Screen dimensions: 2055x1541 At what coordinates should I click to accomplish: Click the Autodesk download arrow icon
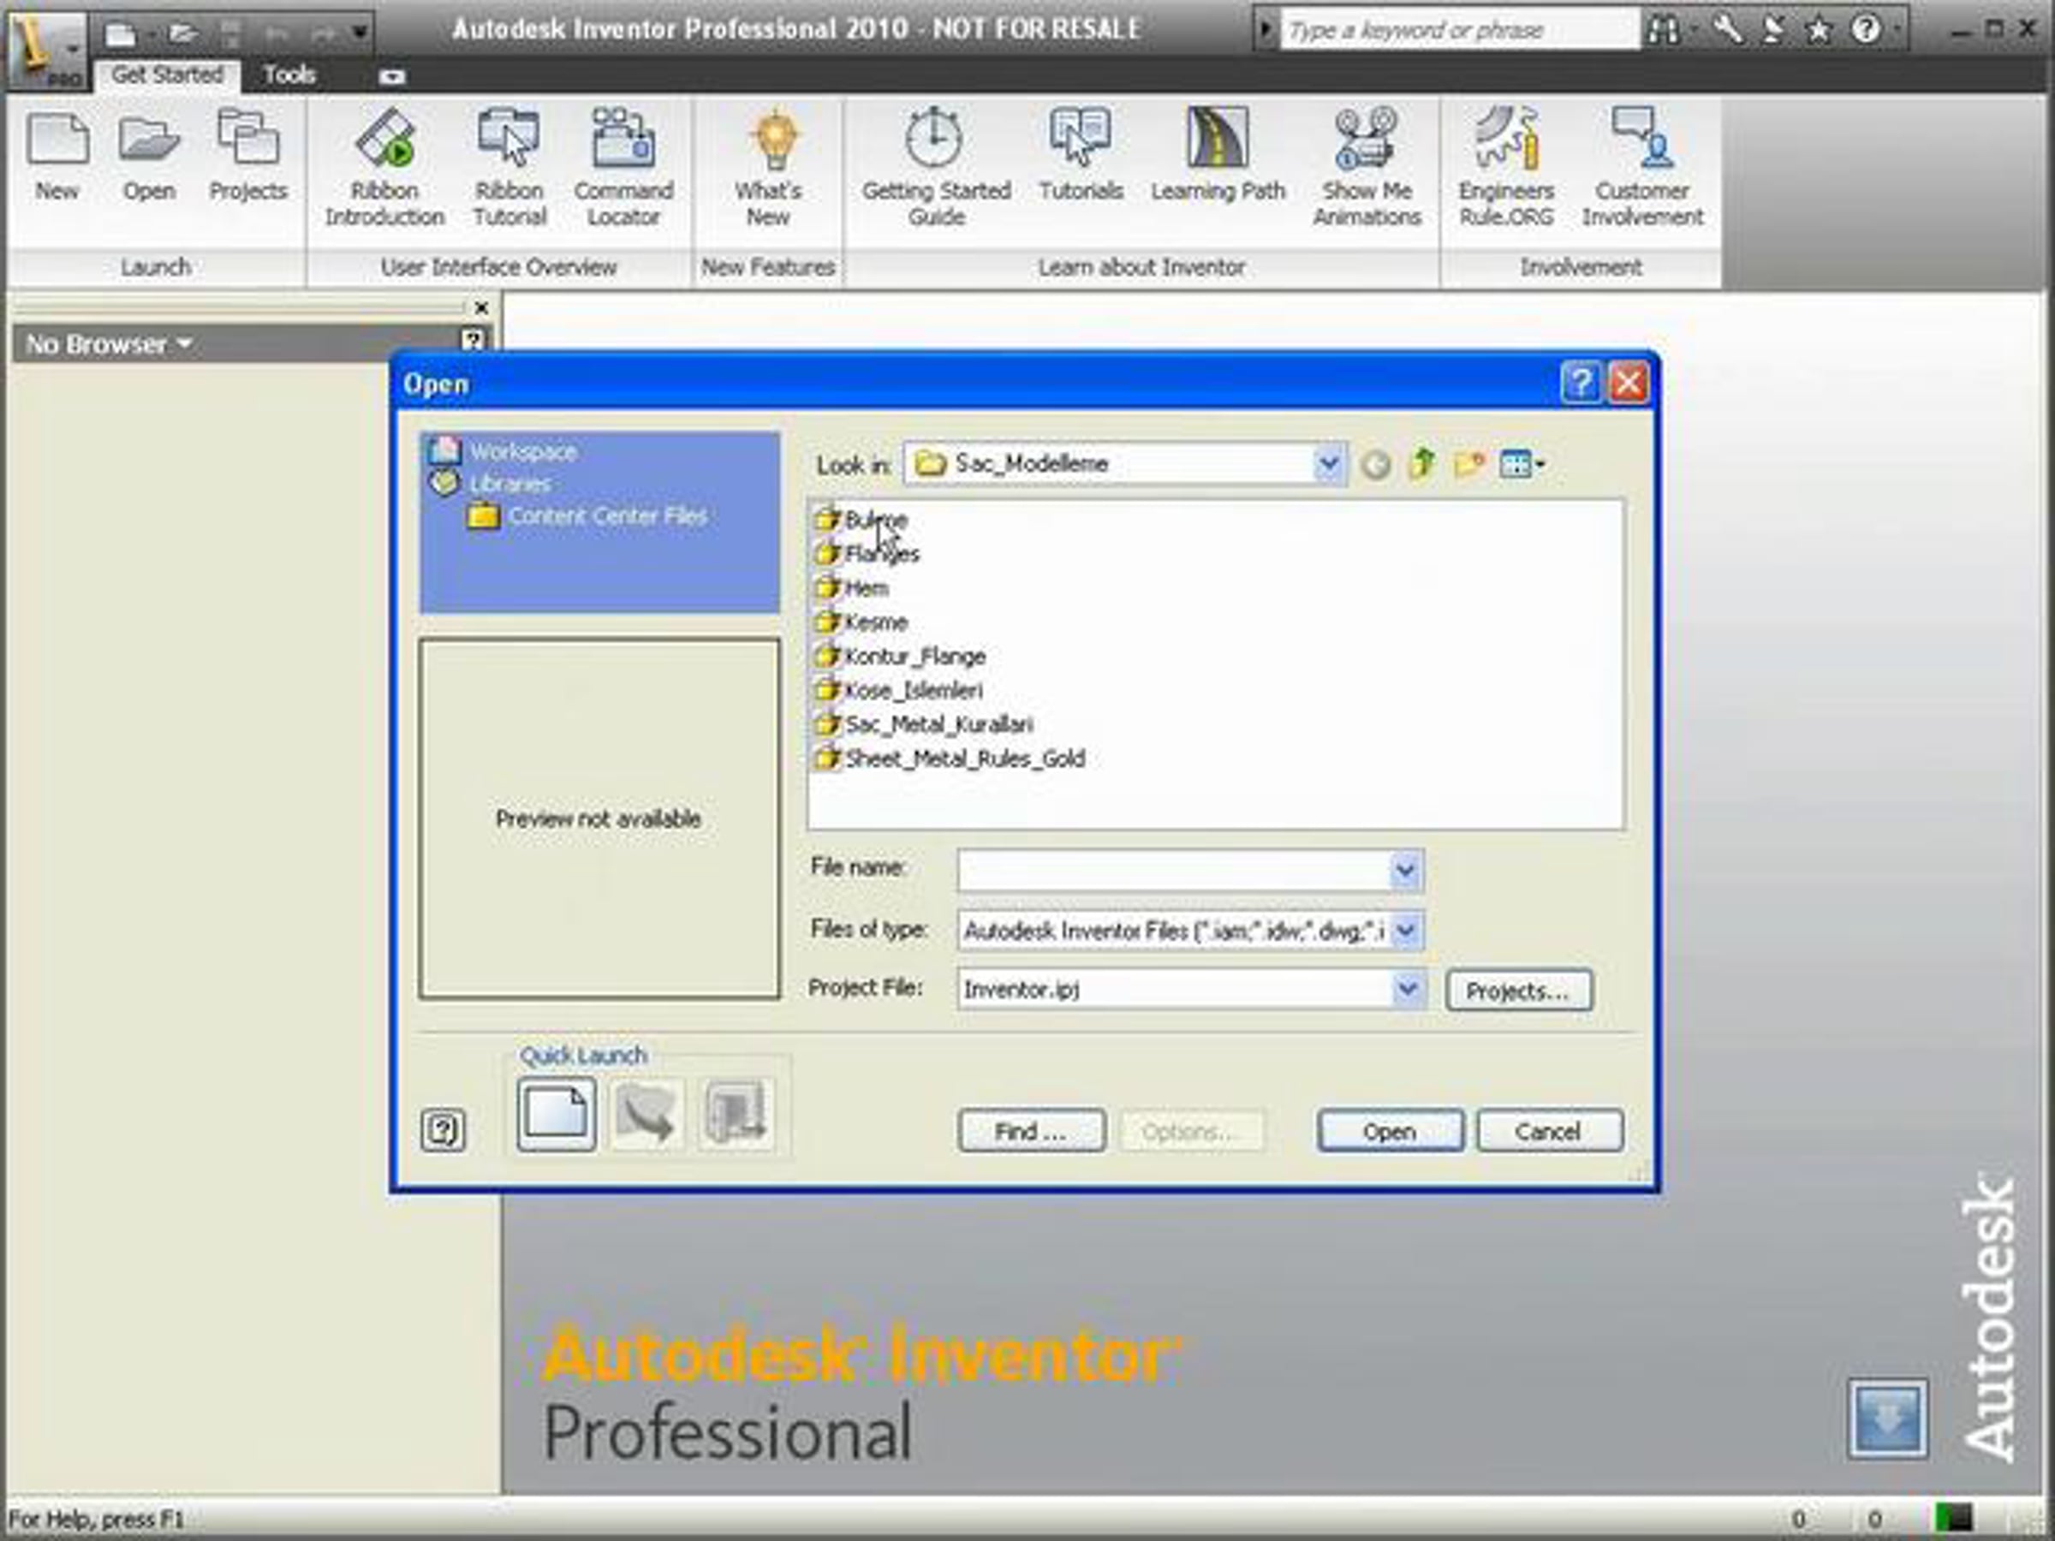1887,1419
